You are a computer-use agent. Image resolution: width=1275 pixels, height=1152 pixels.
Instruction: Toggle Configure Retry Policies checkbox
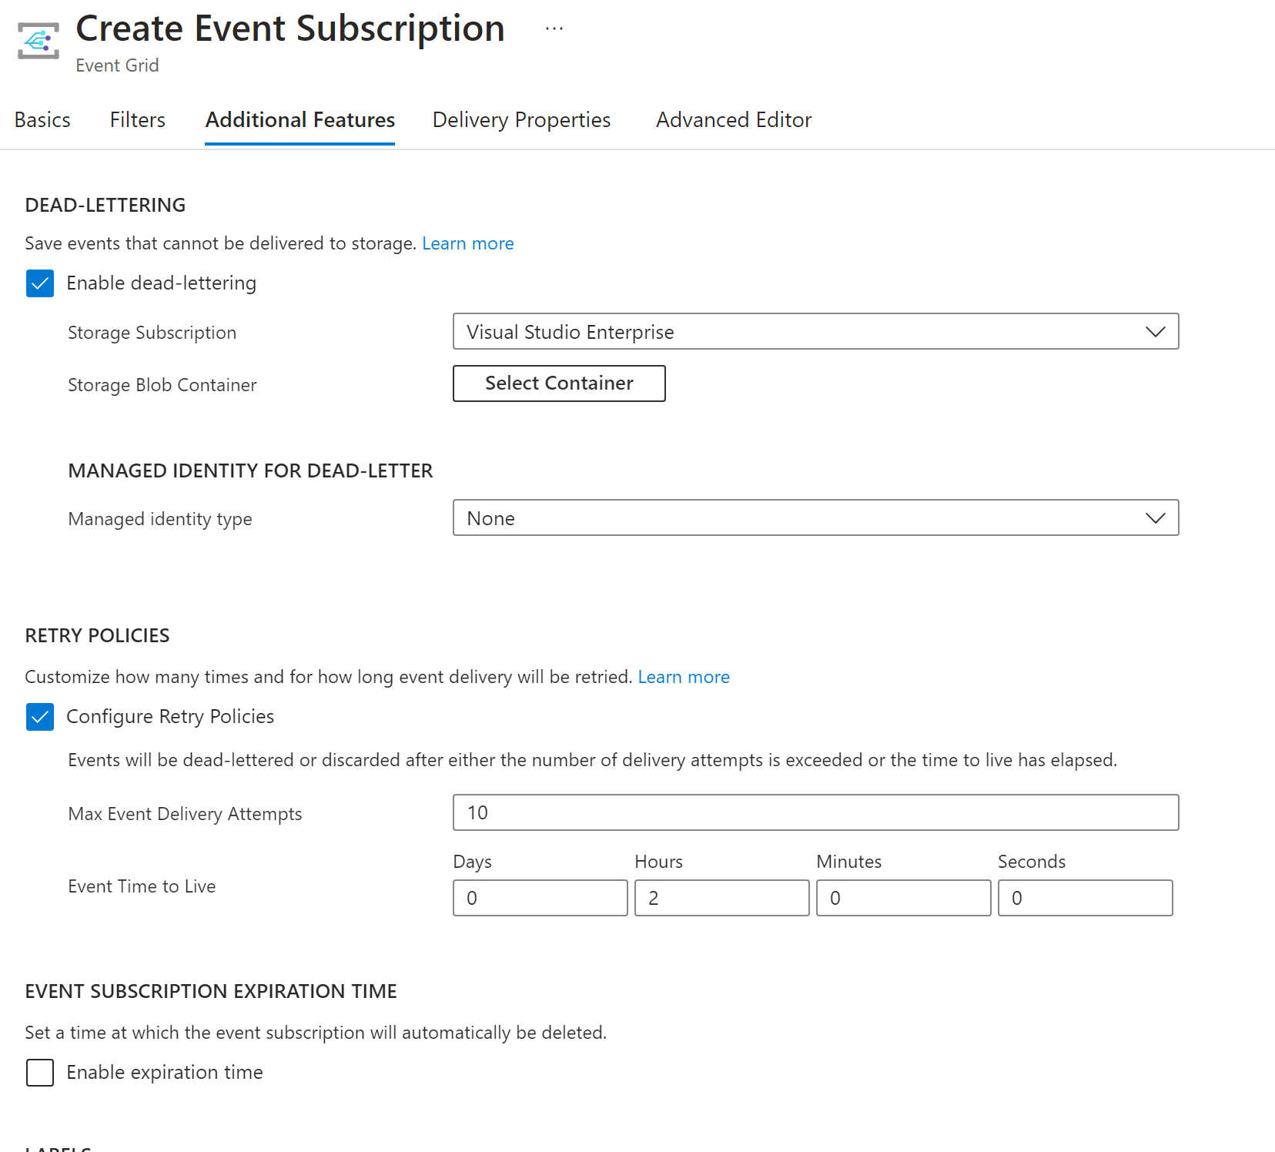click(x=40, y=717)
